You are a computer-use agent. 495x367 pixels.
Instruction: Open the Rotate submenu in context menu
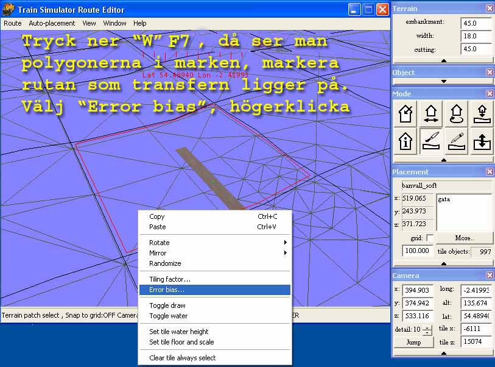pos(215,243)
